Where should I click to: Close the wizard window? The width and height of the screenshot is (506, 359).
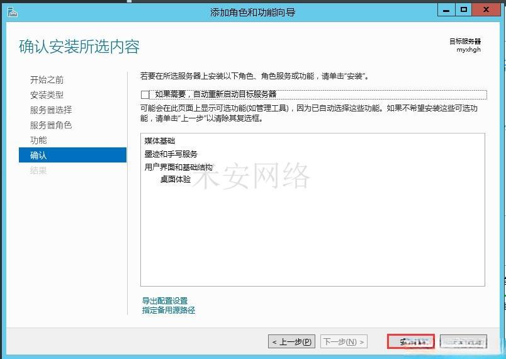[486, 10]
